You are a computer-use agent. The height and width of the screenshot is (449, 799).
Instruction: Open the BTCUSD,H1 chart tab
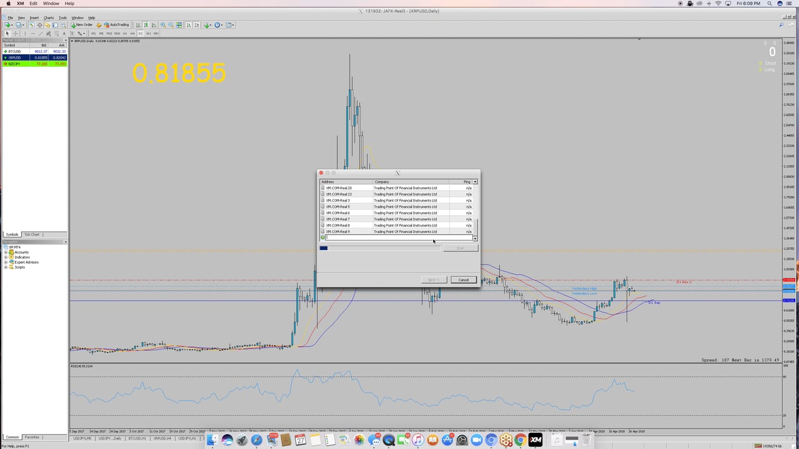click(137, 438)
